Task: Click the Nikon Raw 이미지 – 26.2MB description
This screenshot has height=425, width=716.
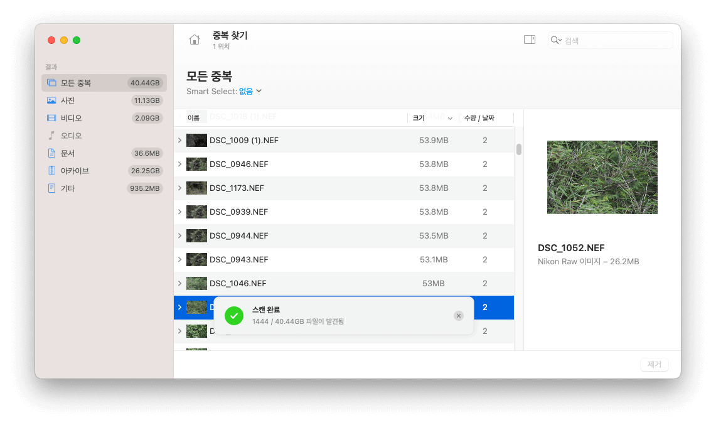Action: pyautogui.click(x=588, y=261)
